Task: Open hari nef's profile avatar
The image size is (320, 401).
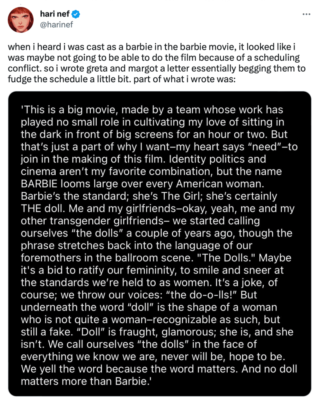Action: 21,20
